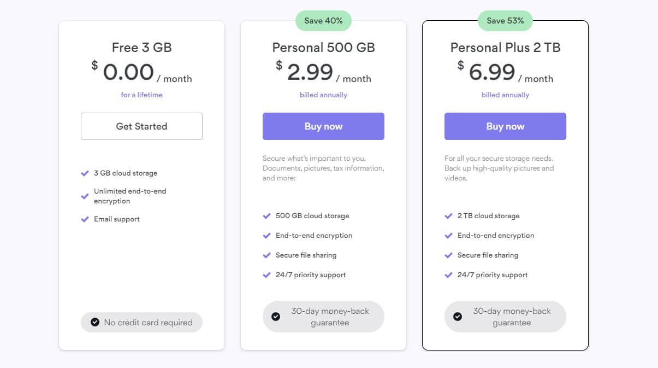Click the checkmark beside "2 TB cloud storage"
658x368 pixels.
(448, 216)
